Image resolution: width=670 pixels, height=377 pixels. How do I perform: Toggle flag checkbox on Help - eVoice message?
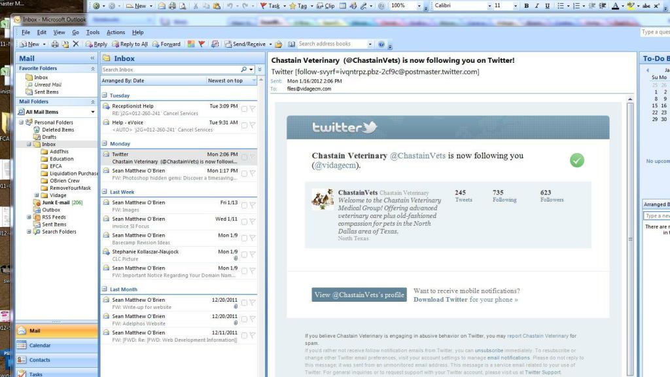click(245, 125)
